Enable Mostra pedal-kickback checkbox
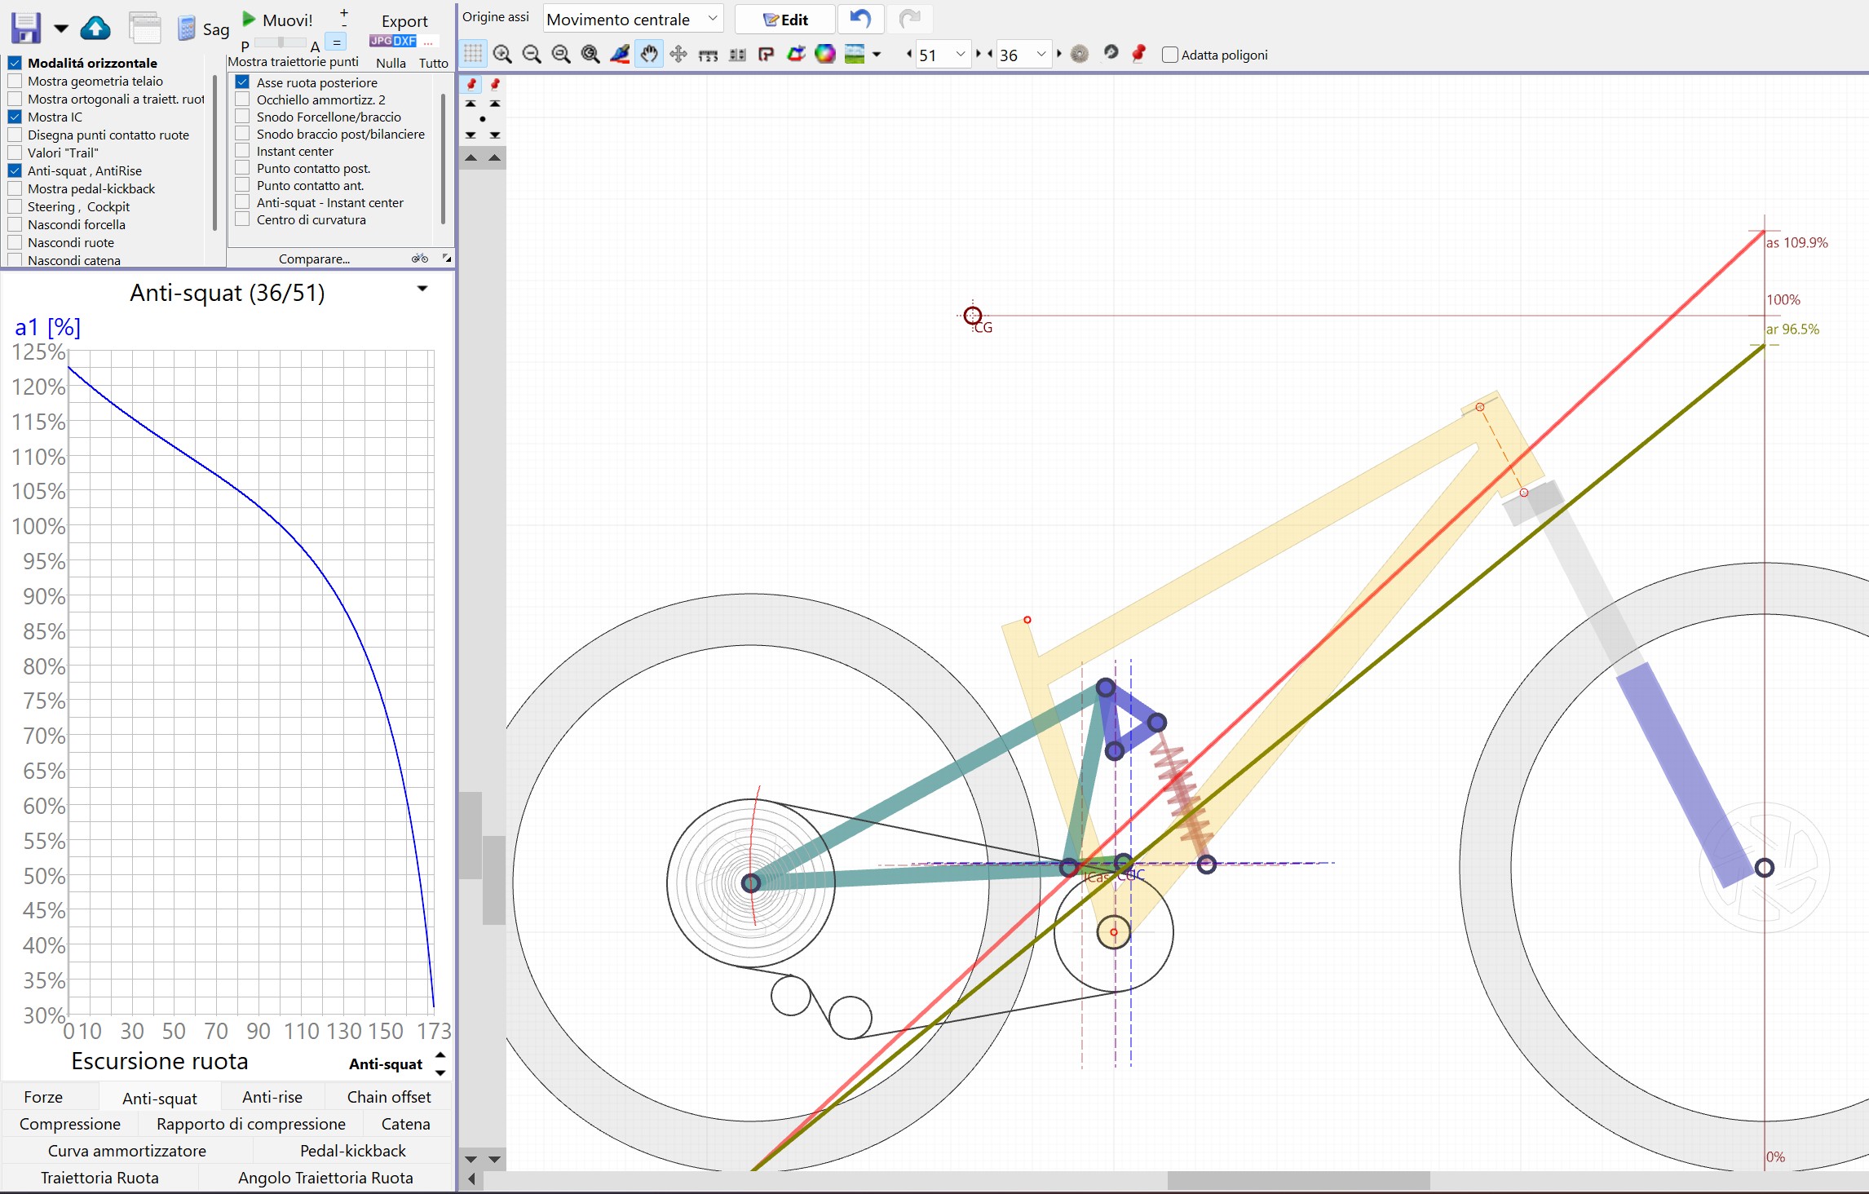The width and height of the screenshot is (1869, 1194). click(x=15, y=188)
